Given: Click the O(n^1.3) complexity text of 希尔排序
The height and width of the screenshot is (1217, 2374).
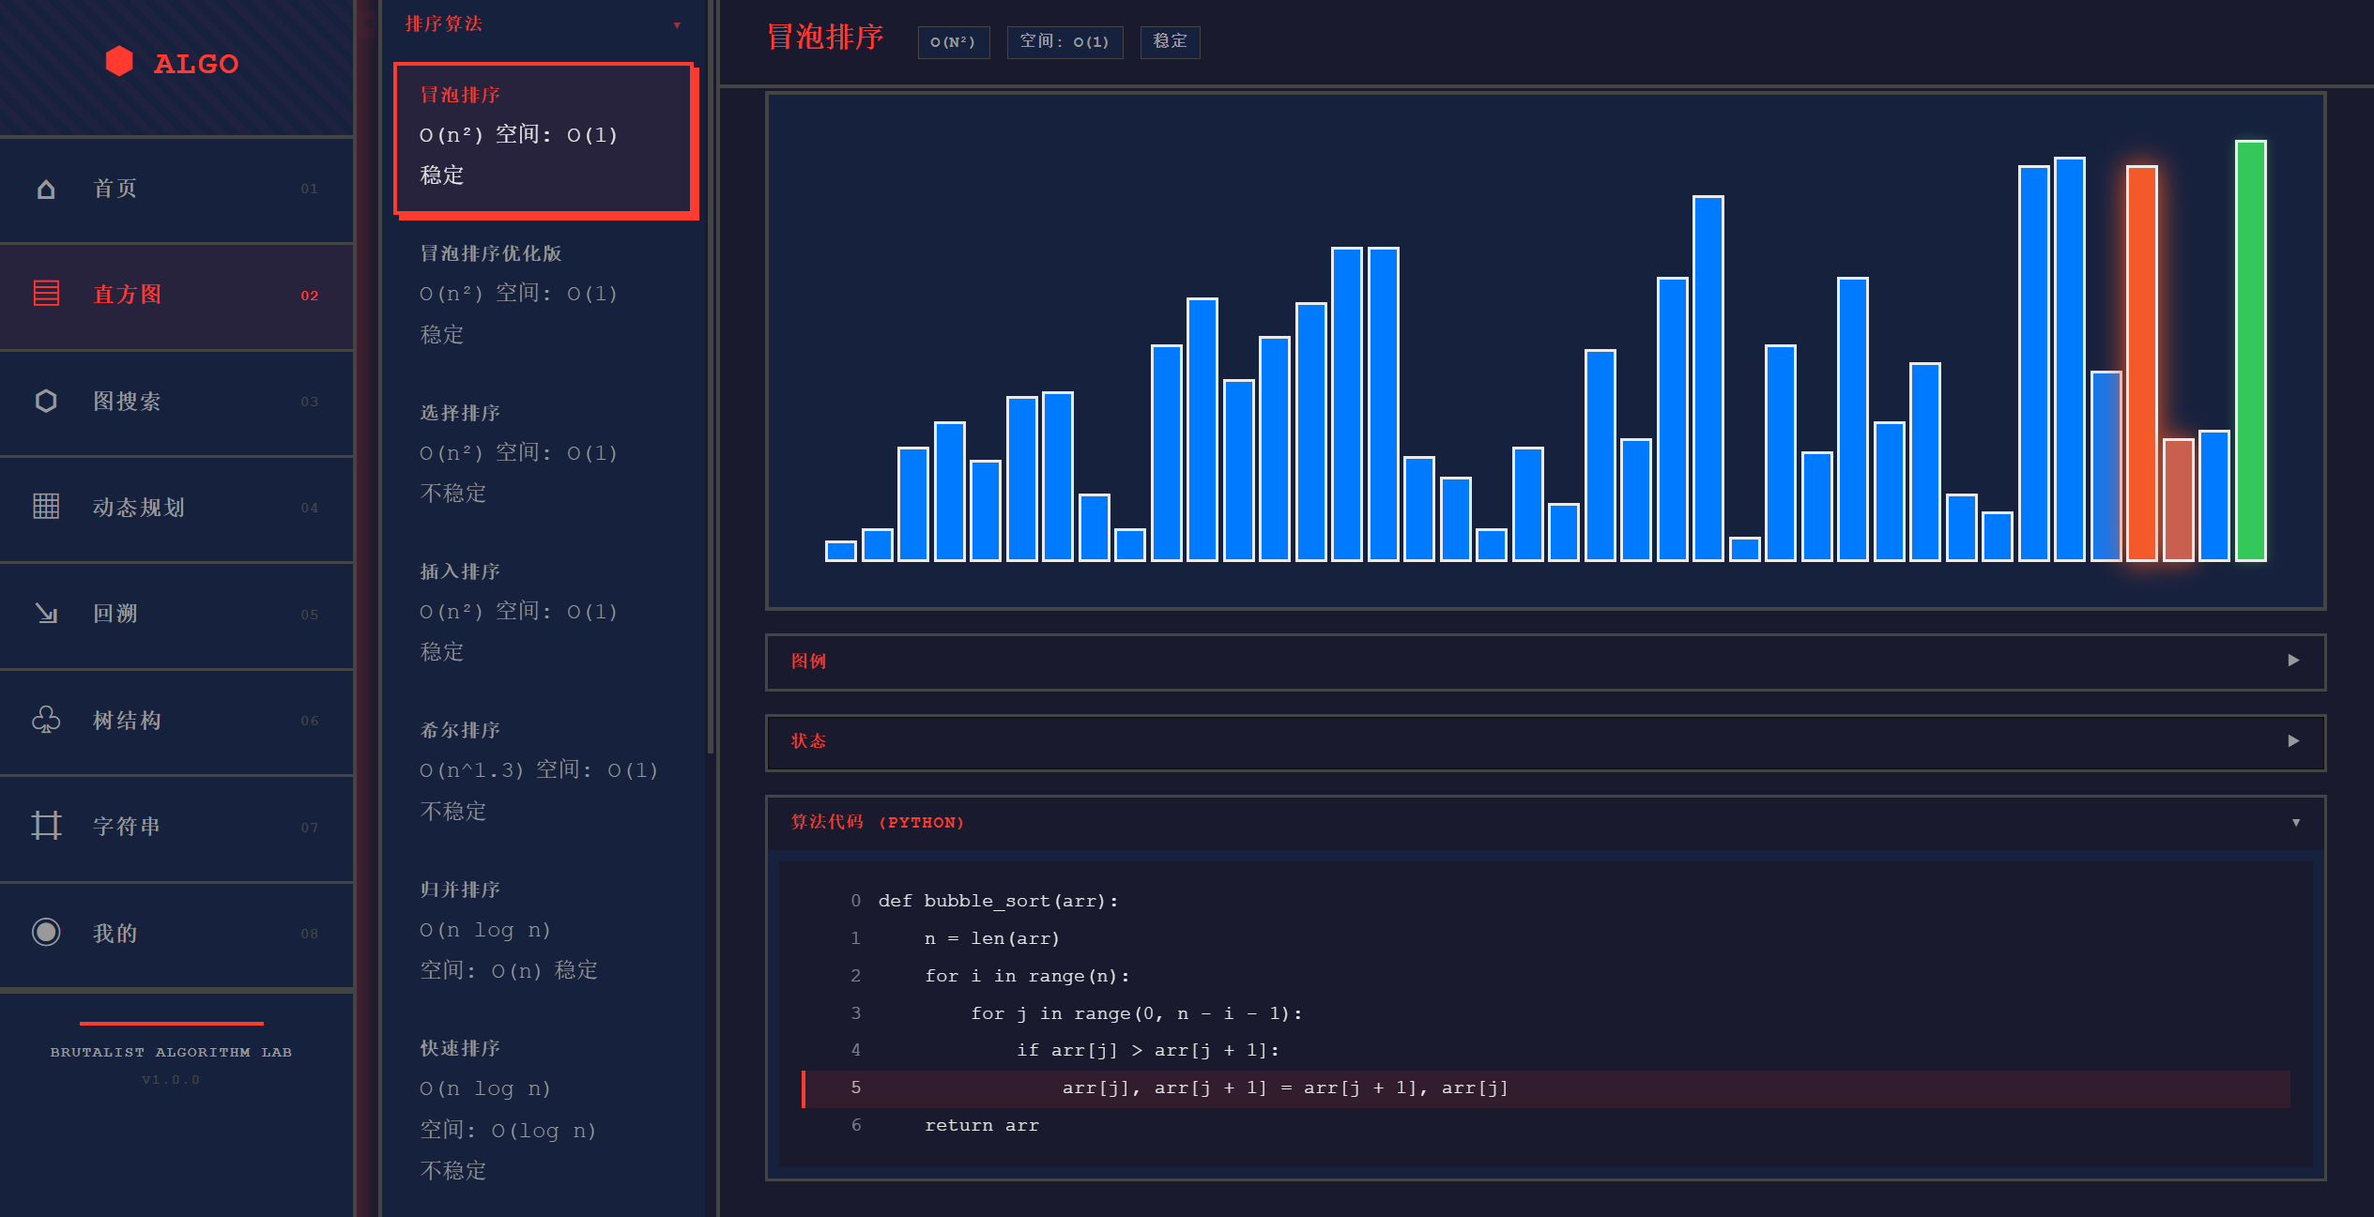Looking at the screenshot, I should coord(471,770).
